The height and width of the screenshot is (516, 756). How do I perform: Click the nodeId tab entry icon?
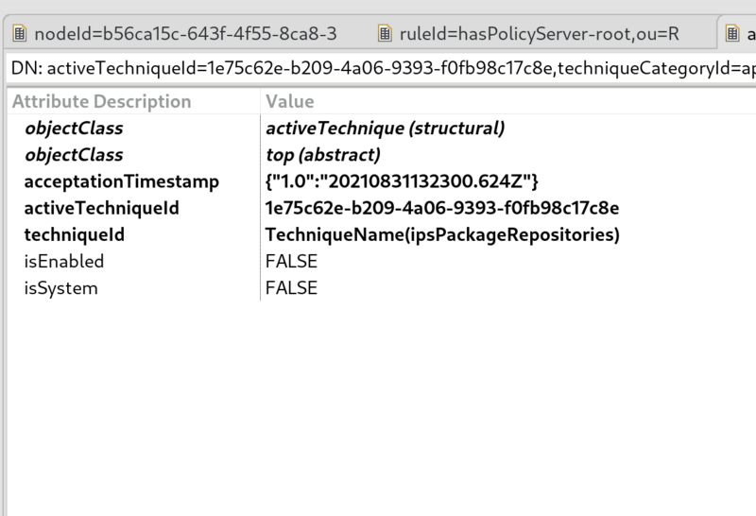click(x=19, y=34)
